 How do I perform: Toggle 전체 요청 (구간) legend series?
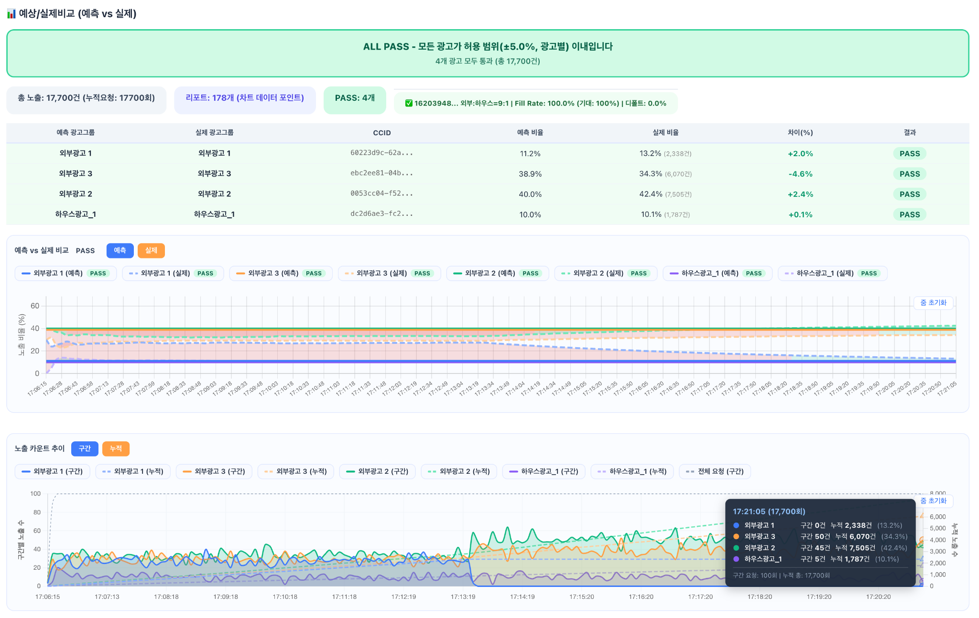click(x=715, y=471)
